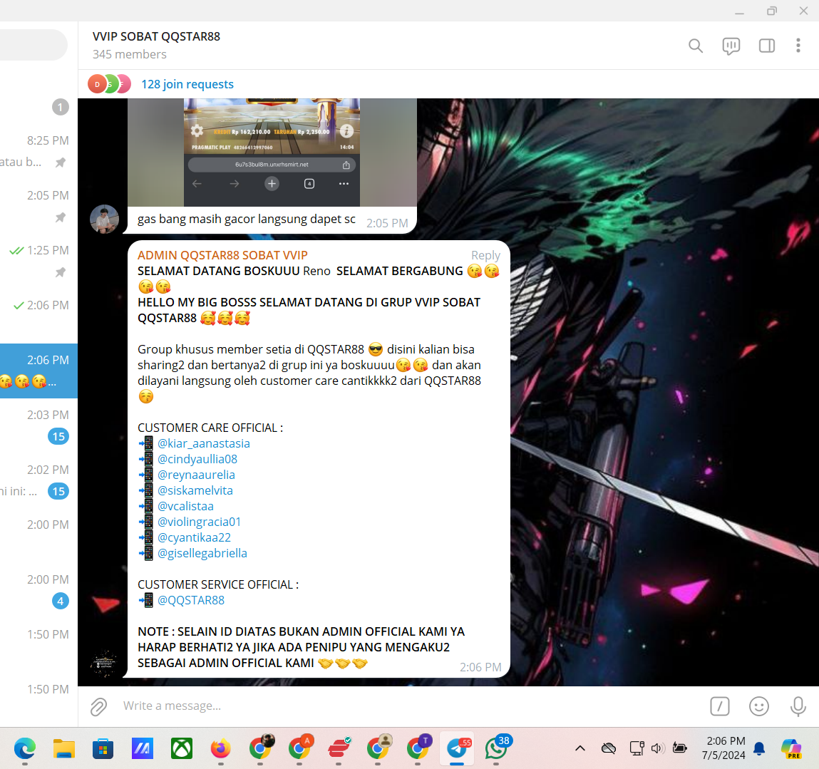The width and height of the screenshot is (819, 769).
Task: Open the bot commands slash icon
Action: (x=720, y=706)
